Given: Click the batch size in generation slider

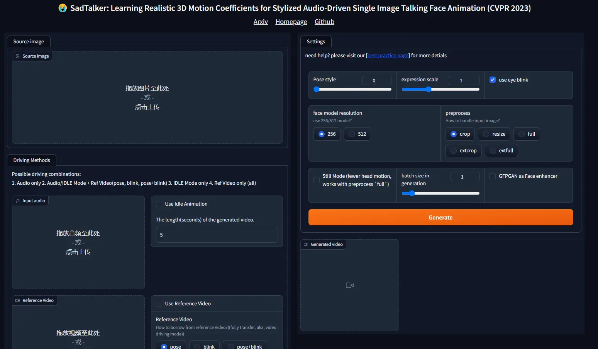Looking at the screenshot, I should click(x=440, y=193).
